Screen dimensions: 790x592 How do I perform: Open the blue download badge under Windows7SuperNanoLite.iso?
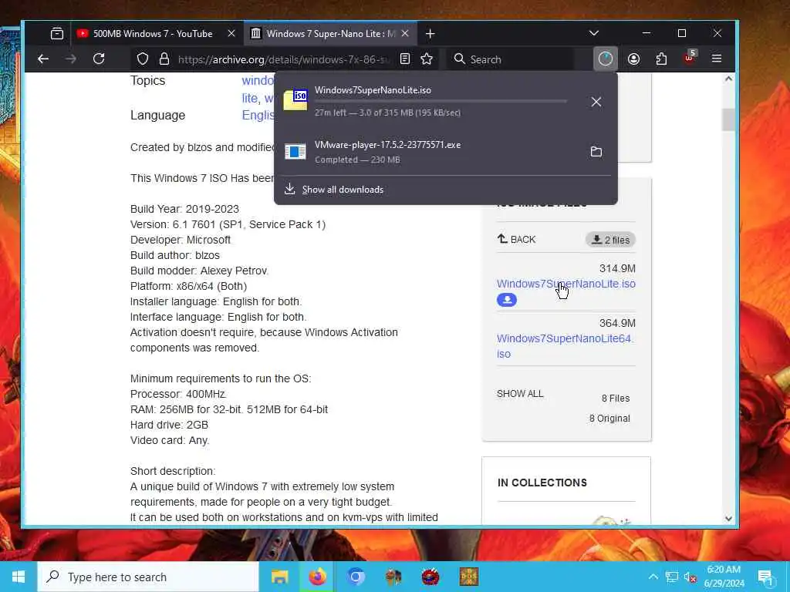[507, 300]
